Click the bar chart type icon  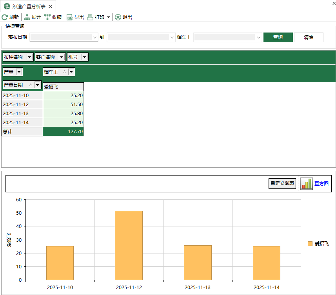306,184
